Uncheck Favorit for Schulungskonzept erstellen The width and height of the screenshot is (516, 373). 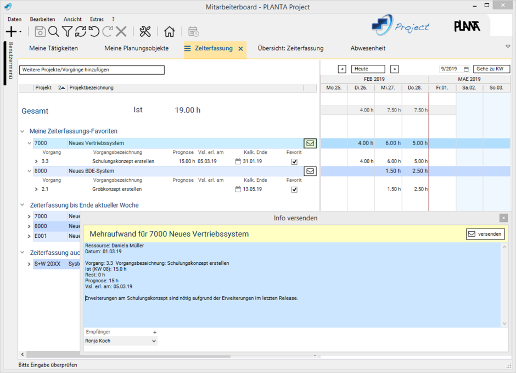pyautogui.click(x=294, y=162)
